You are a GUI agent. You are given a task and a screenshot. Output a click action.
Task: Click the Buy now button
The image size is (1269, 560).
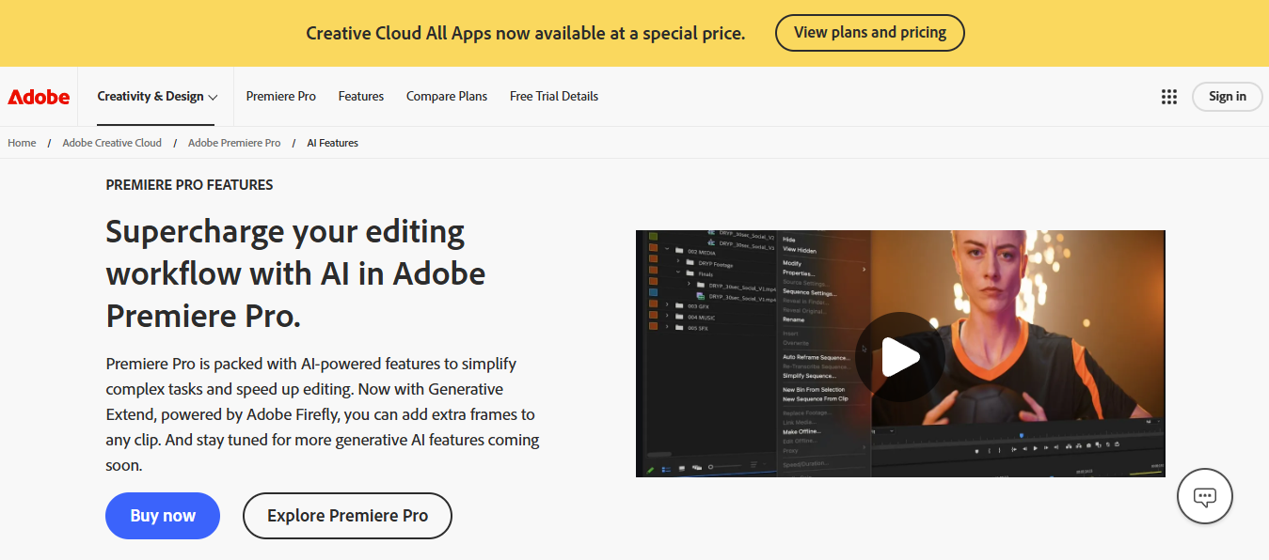(x=162, y=515)
